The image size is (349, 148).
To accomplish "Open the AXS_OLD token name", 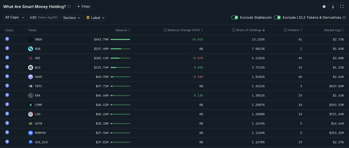I will pyautogui.click(x=41, y=142).
